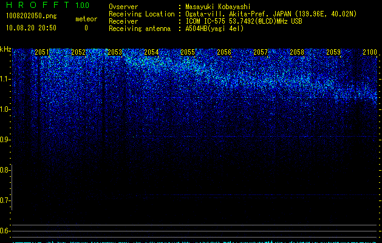Click the A504HB(yagi 4el) antenna text
Viewport: 382px width, 243px height.
214,29
